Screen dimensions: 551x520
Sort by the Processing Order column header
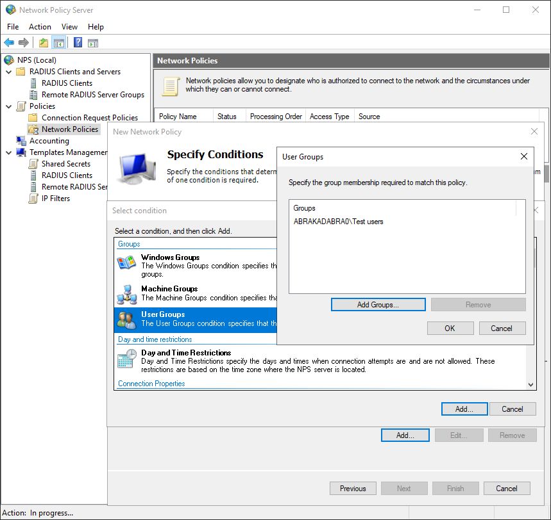click(x=276, y=117)
